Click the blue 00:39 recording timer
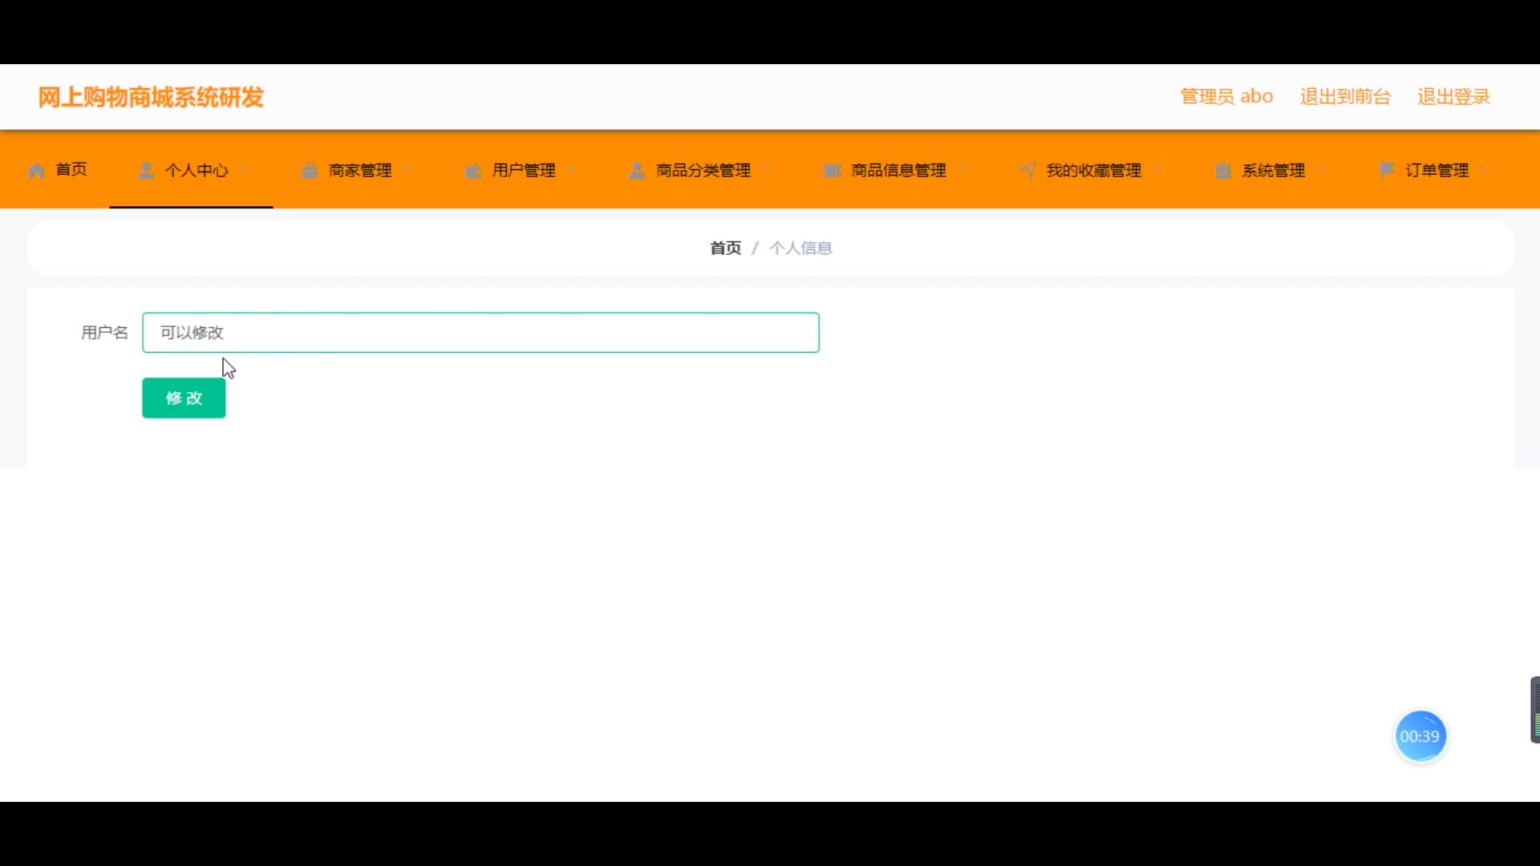Screen dimensions: 1540x866 point(1420,736)
